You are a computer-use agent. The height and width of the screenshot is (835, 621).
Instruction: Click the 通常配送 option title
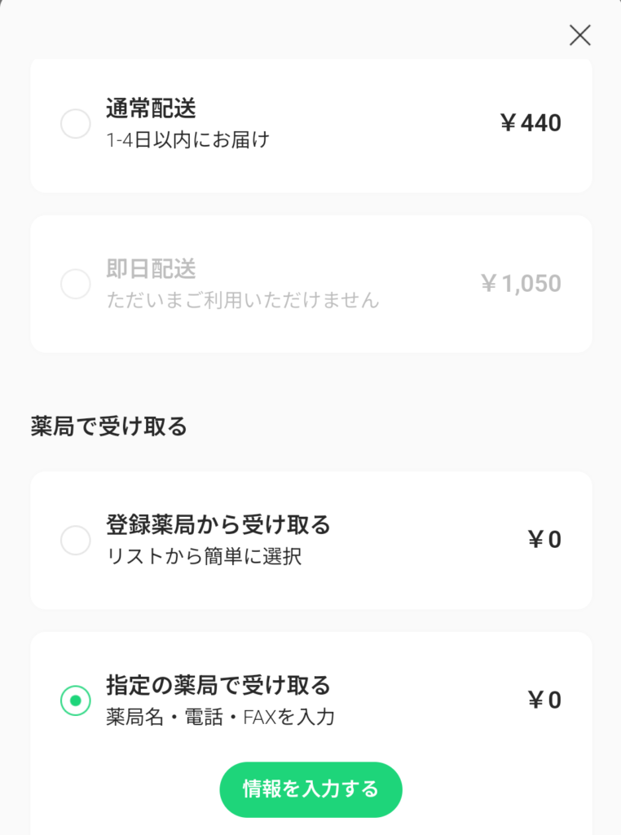pos(151,108)
